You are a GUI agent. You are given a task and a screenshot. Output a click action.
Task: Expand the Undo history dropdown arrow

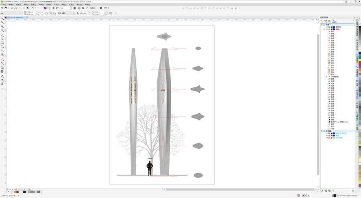pos(35,8)
